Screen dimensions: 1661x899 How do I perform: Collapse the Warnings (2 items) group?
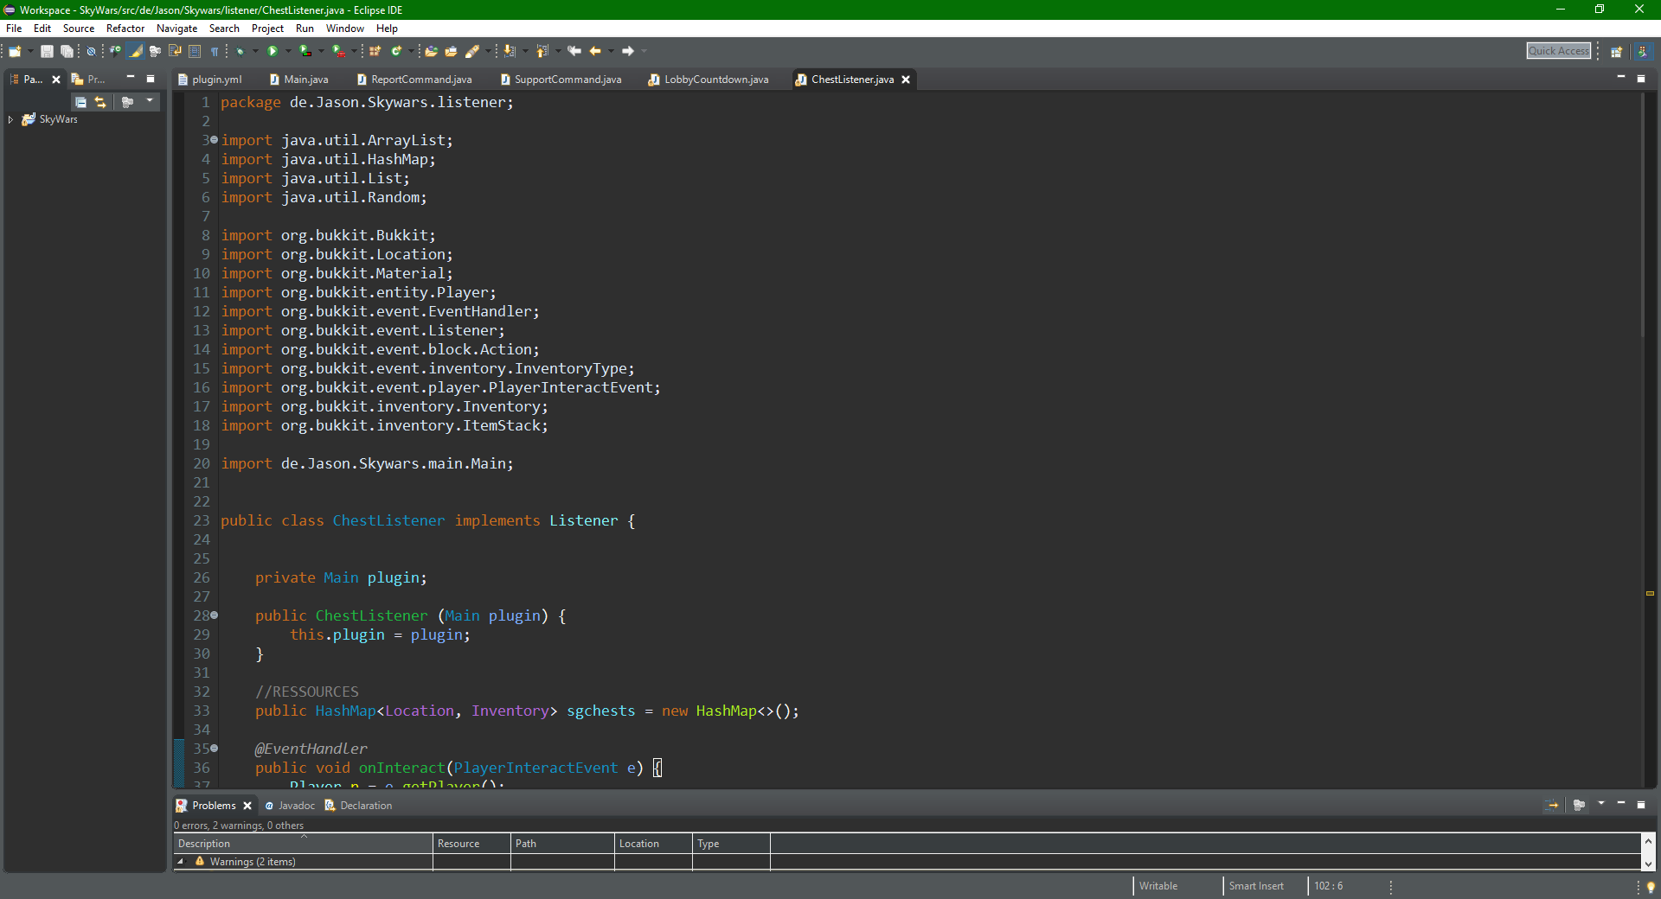coord(181,862)
